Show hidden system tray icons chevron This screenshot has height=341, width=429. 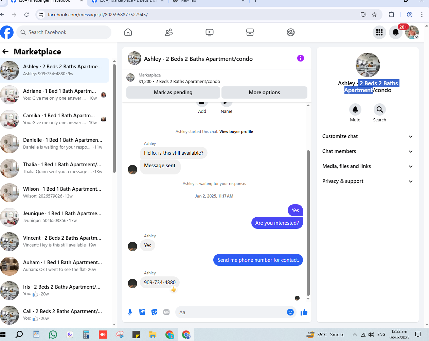click(355, 335)
